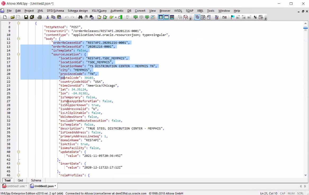Open the Schema design menu

click(x=78, y=11)
